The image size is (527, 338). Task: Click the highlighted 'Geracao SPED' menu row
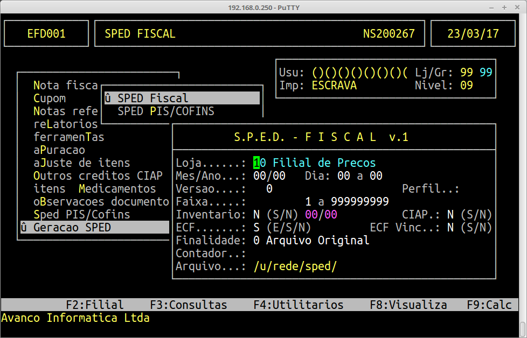(x=95, y=228)
